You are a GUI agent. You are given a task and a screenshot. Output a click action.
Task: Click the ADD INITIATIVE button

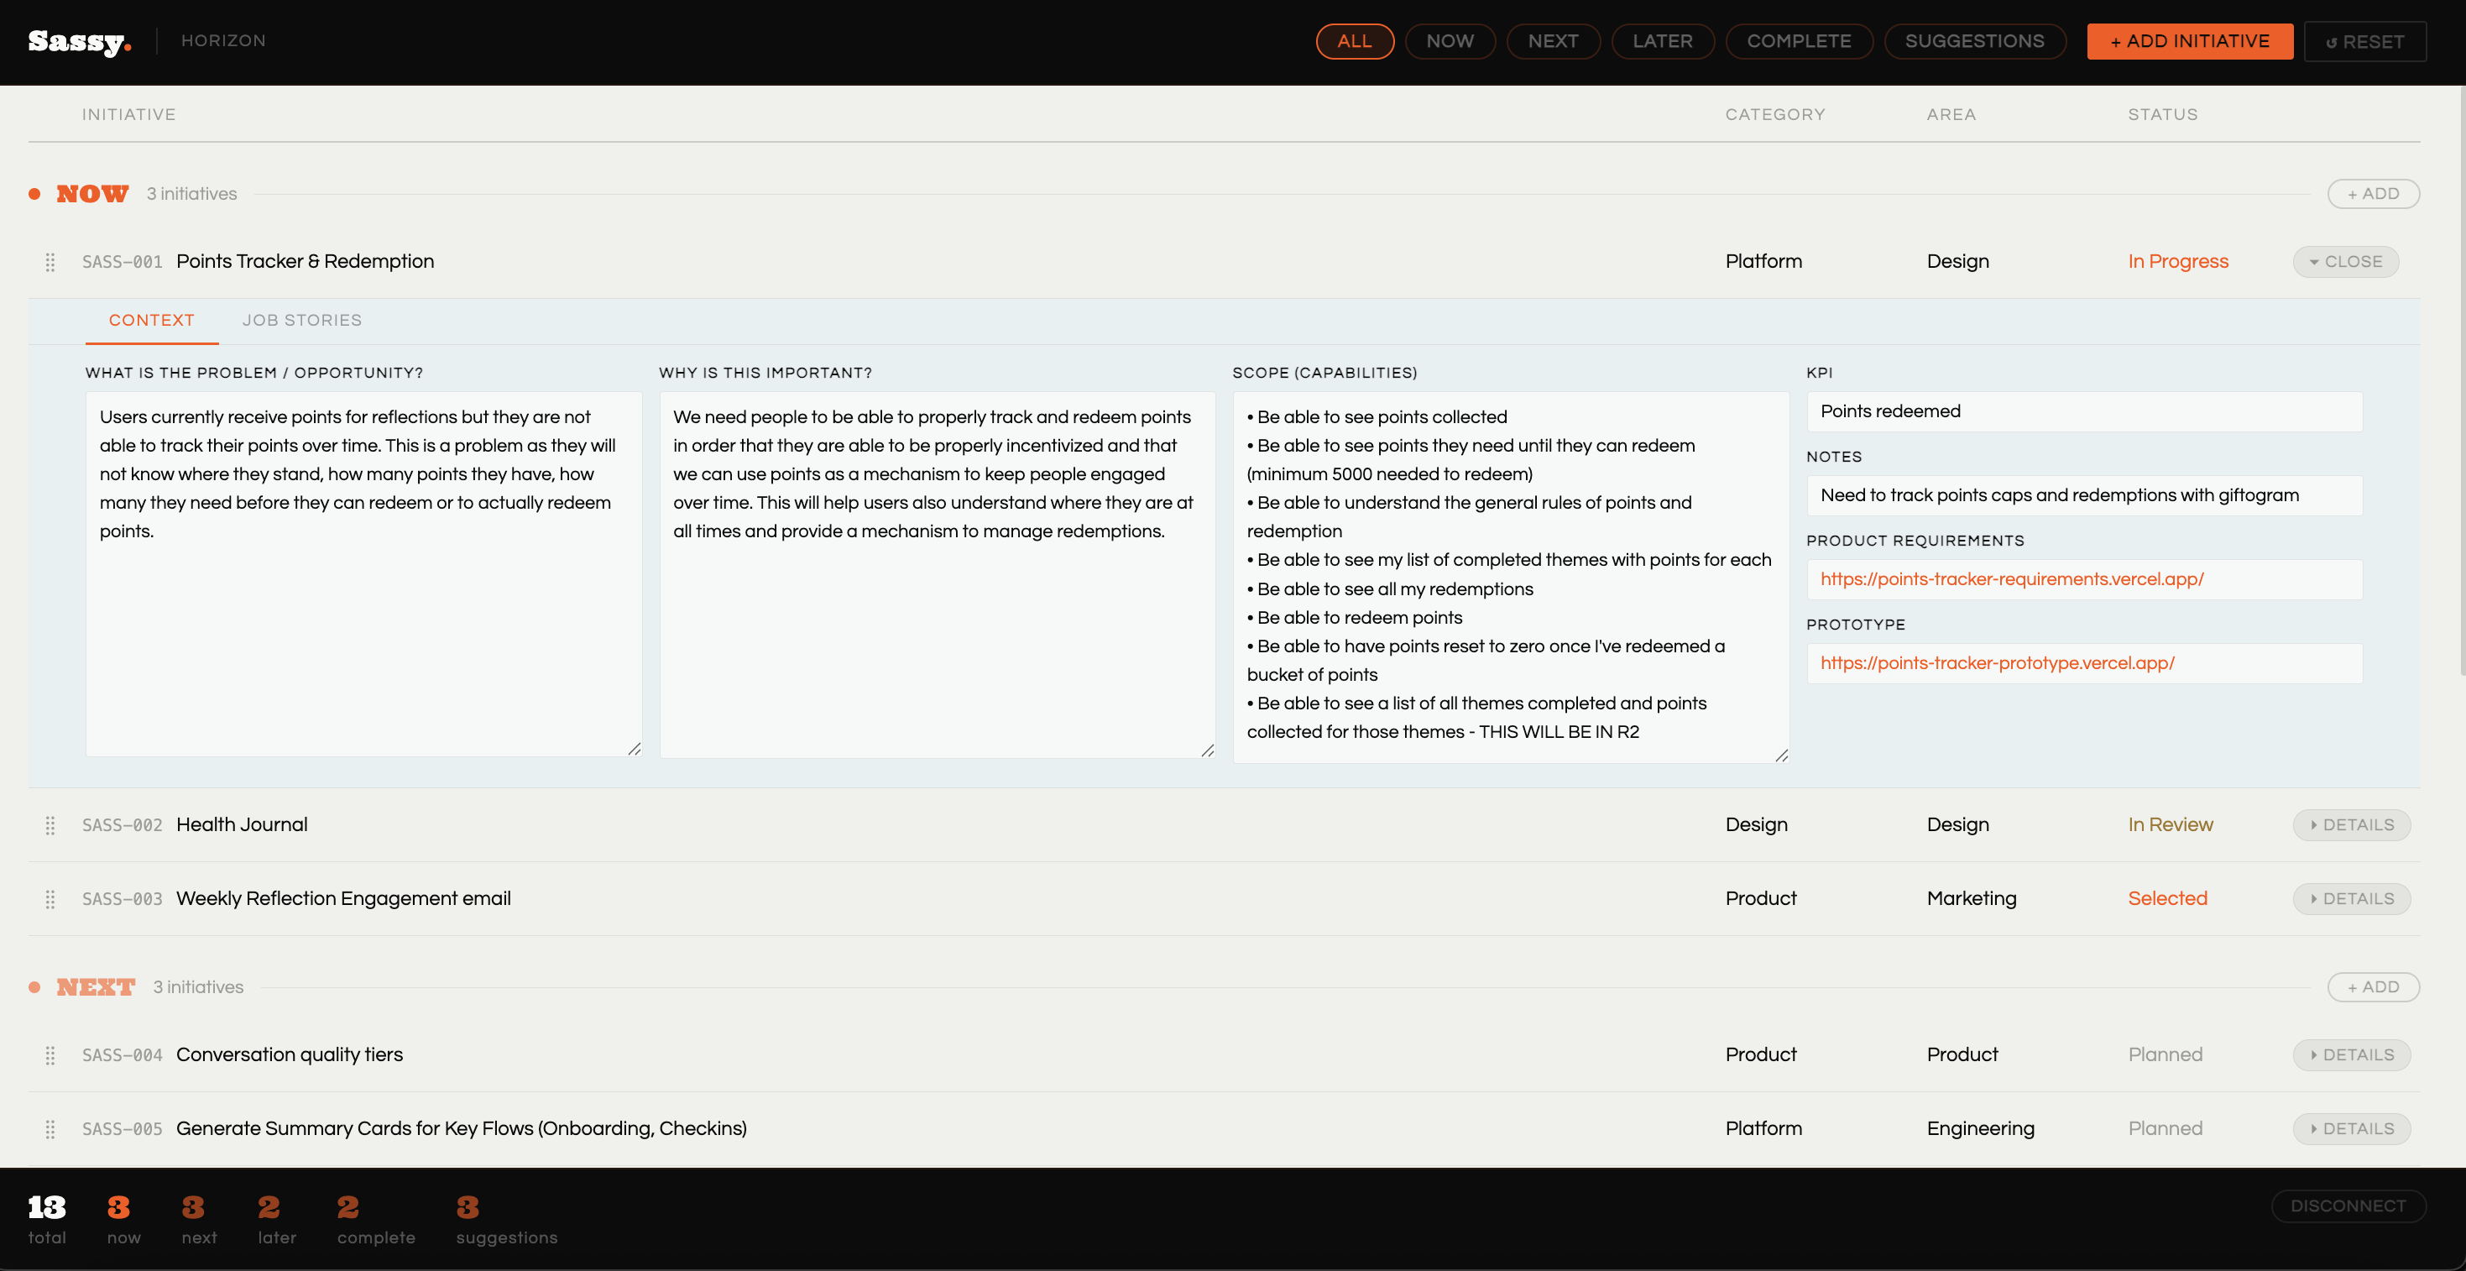(x=2189, y=41)
